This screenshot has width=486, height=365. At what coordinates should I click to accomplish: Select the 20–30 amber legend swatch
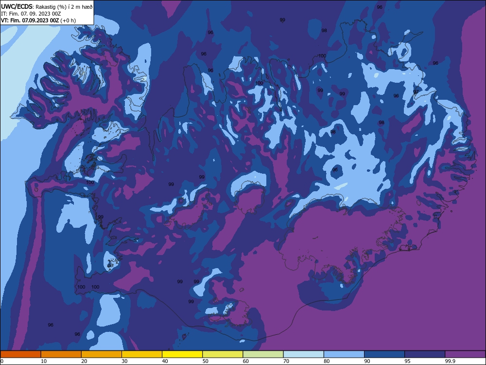coord(102,354)
